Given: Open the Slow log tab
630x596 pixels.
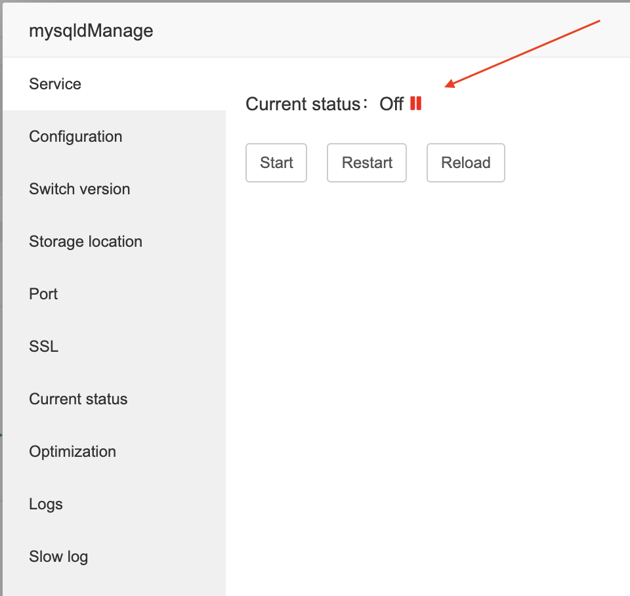Looking at the screenshot, I should (58, 557).
